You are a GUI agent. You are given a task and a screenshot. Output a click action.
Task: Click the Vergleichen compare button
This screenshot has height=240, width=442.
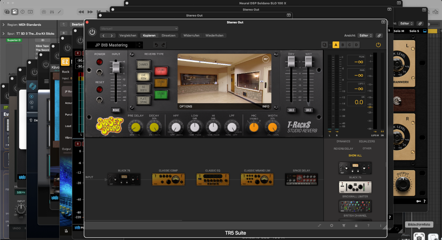pos(128,36)
